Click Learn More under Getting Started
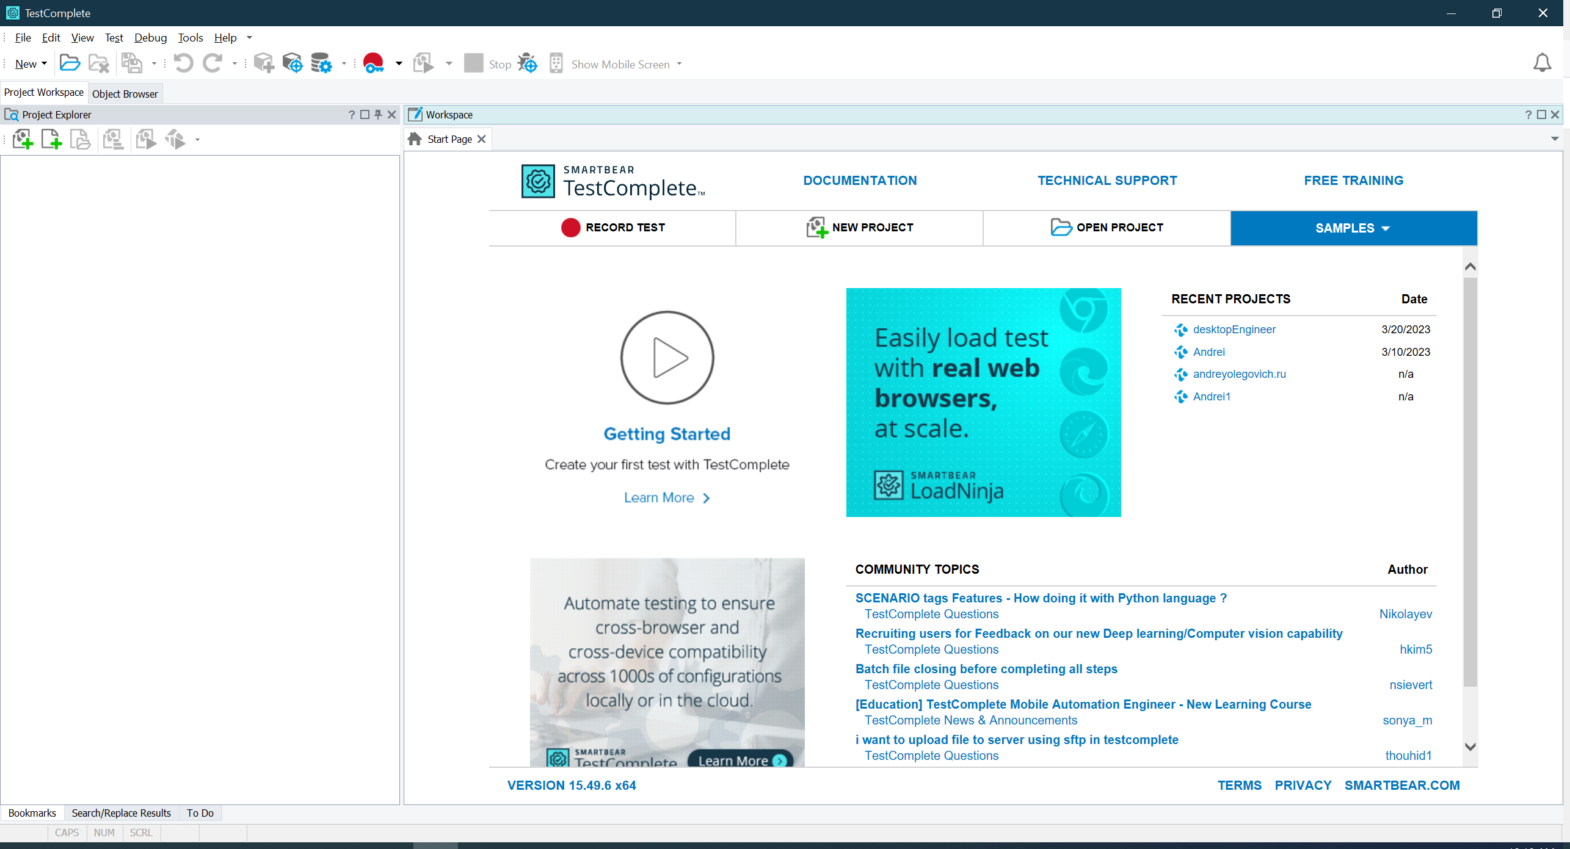The image size is (1570, 849). [666, 498]
